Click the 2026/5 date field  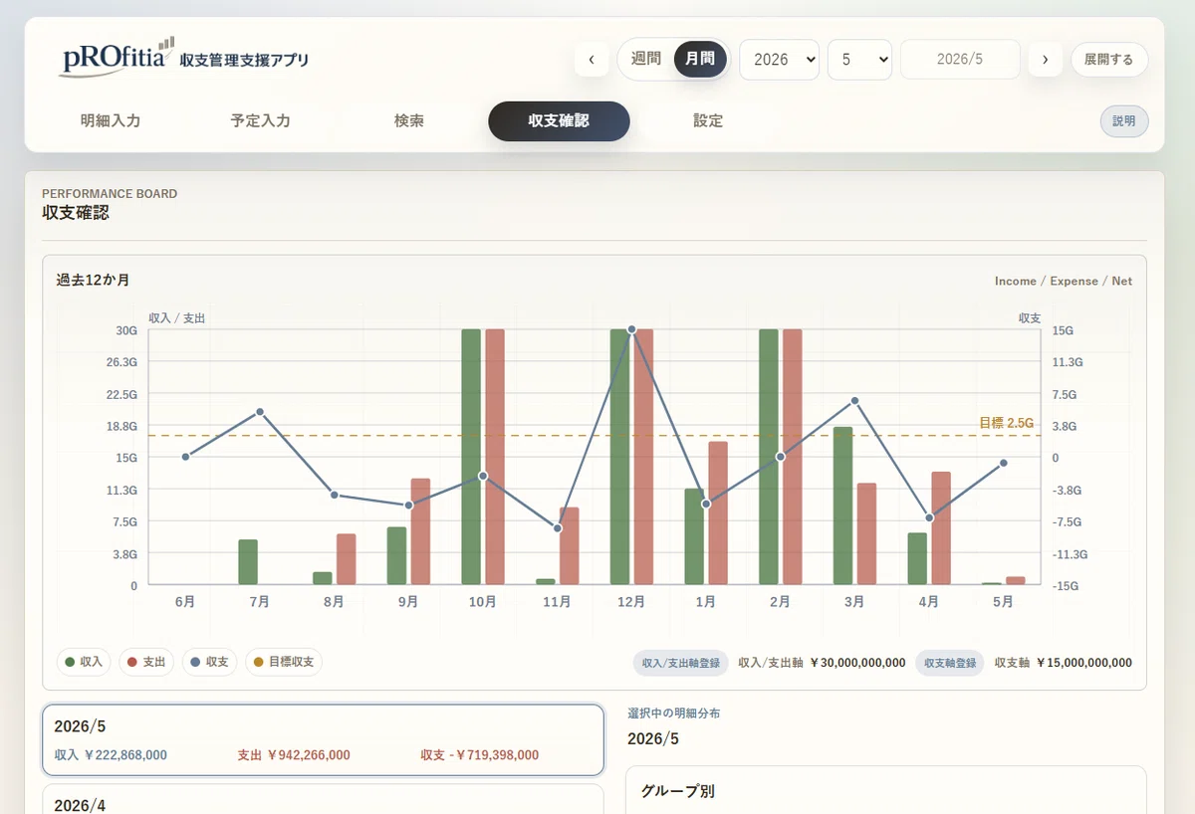[x=960, y=60]
